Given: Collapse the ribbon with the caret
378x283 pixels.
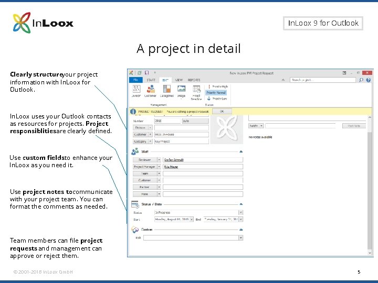Looking at the screenshot, I should point(283,80).
